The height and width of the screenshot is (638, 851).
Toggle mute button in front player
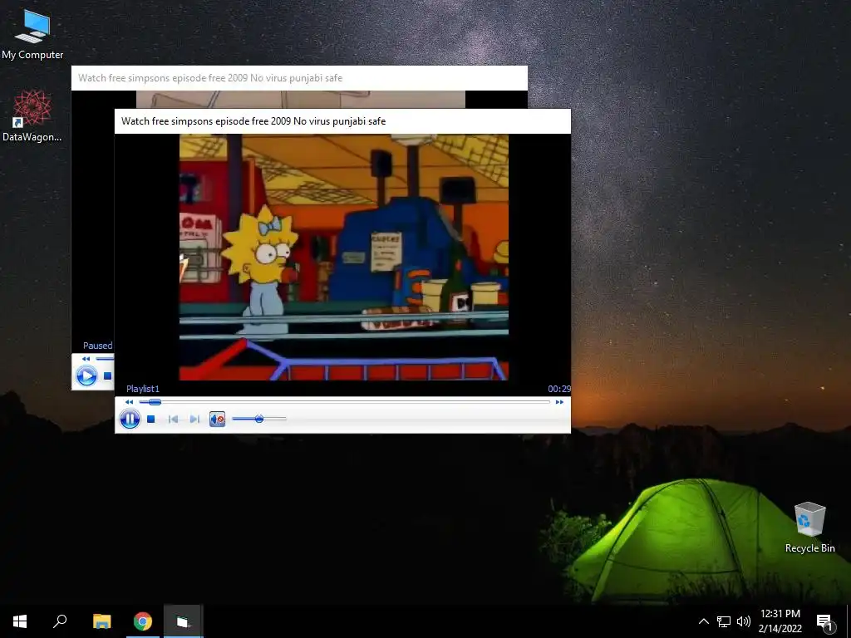pos(217,419)
